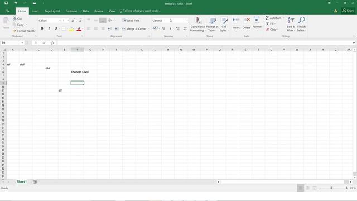Add a new sheet with the plus button
The image size is (357, 201).
click(35, 182)
